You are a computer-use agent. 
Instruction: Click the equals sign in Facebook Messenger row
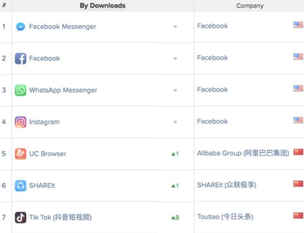point(175,26)
